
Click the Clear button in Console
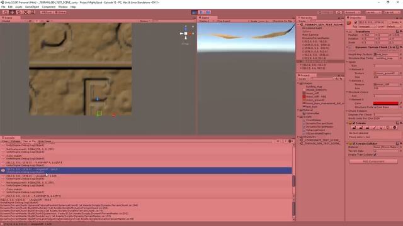pyautogui.click(x=5, y=141)
